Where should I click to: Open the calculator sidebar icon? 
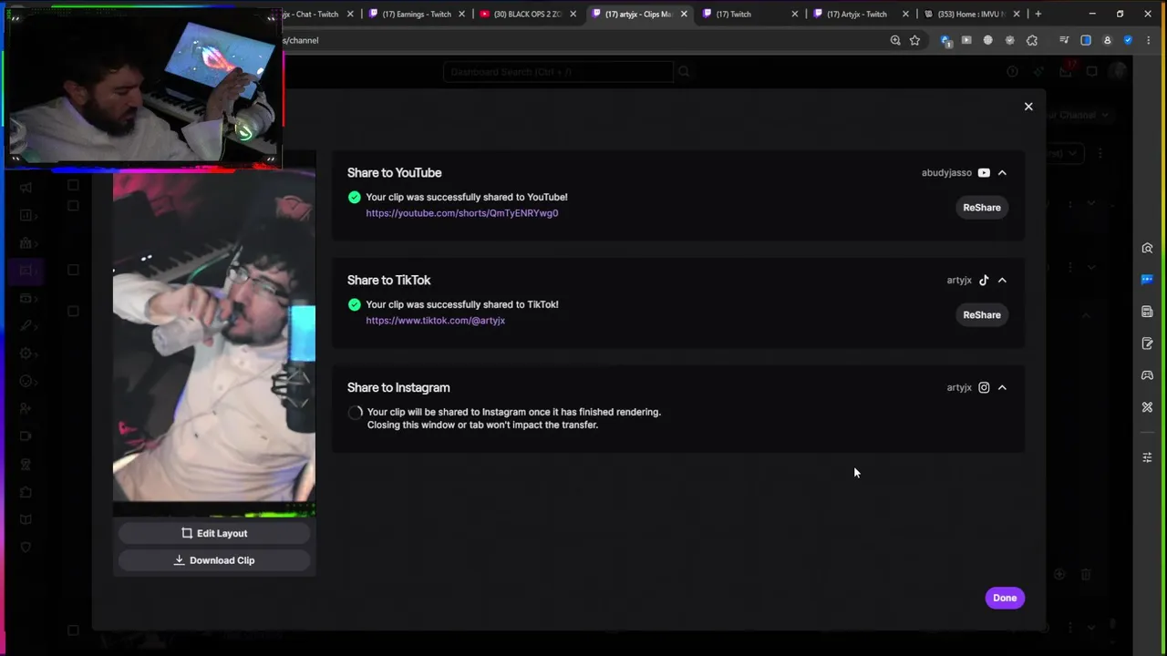pyautogui.click(x=1147, y=312)
